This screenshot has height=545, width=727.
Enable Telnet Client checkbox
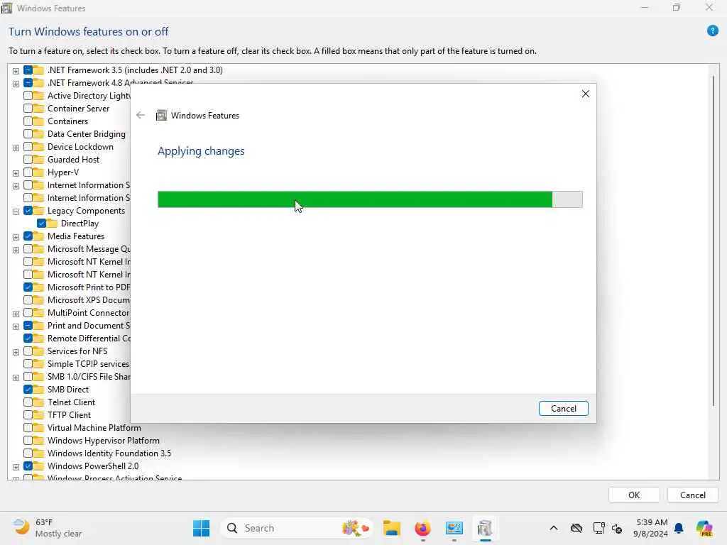pyautogui.click(x=28, y=402)
